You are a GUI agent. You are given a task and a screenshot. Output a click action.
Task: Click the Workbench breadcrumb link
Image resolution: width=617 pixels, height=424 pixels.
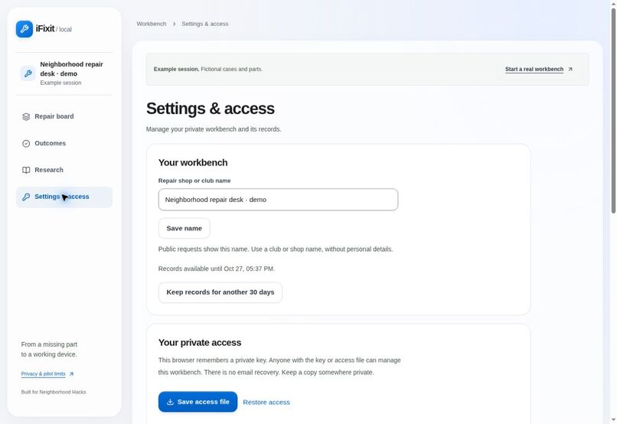point(152,24)
